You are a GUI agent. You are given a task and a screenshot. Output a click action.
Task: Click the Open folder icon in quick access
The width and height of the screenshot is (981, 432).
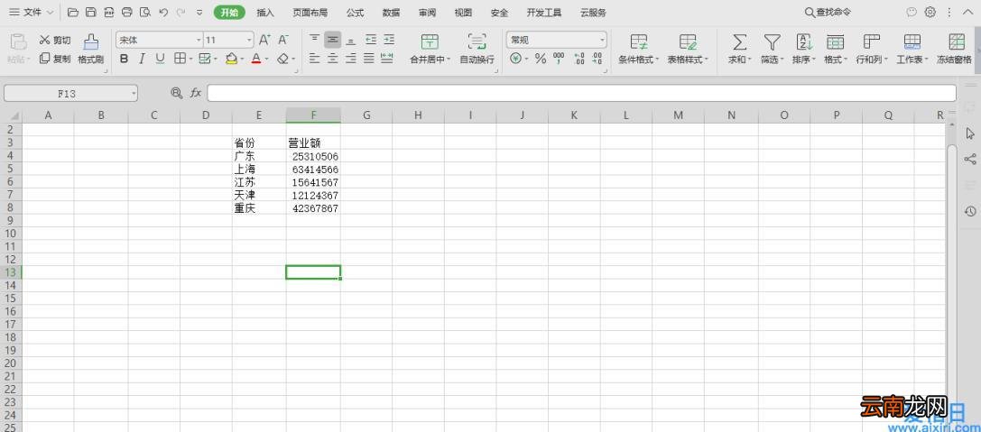(x=72, y=12)
